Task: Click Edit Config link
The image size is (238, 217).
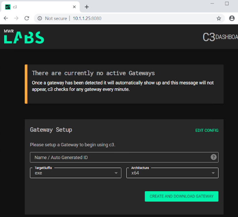Action: pos(207,131)
